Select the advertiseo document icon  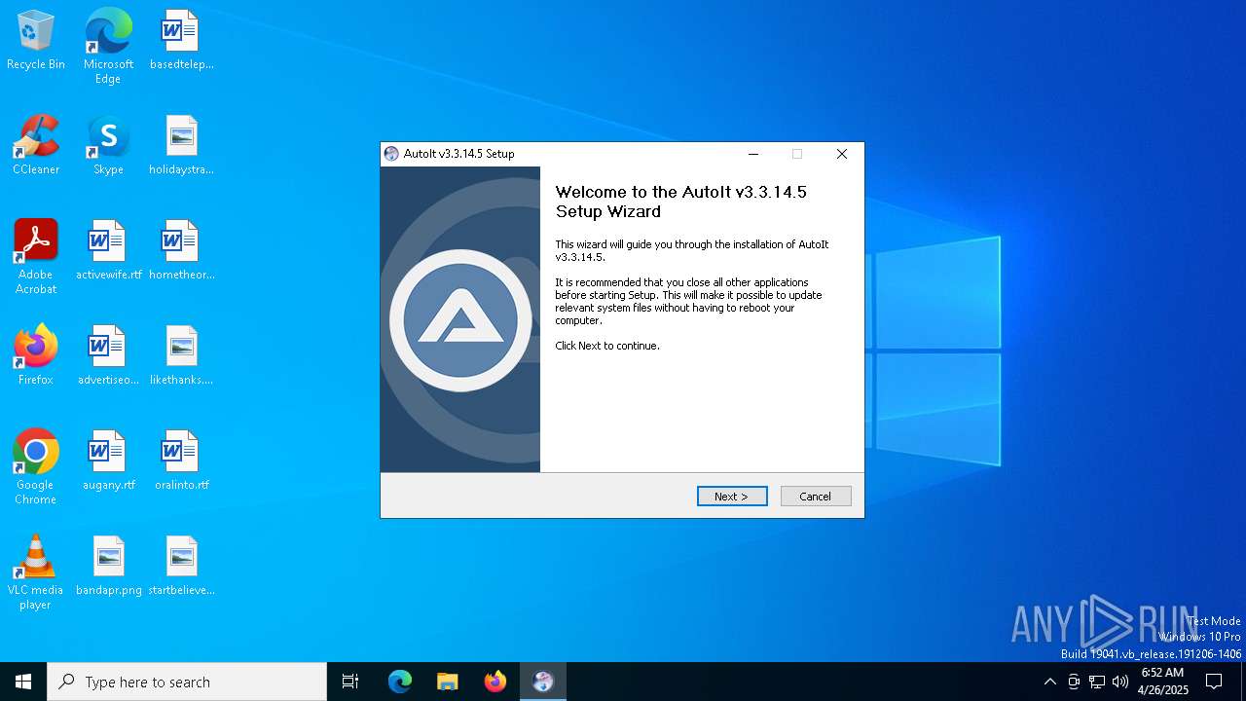coord(108,355)
